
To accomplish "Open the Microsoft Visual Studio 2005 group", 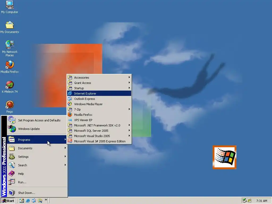I will click(x=99, y=136).
